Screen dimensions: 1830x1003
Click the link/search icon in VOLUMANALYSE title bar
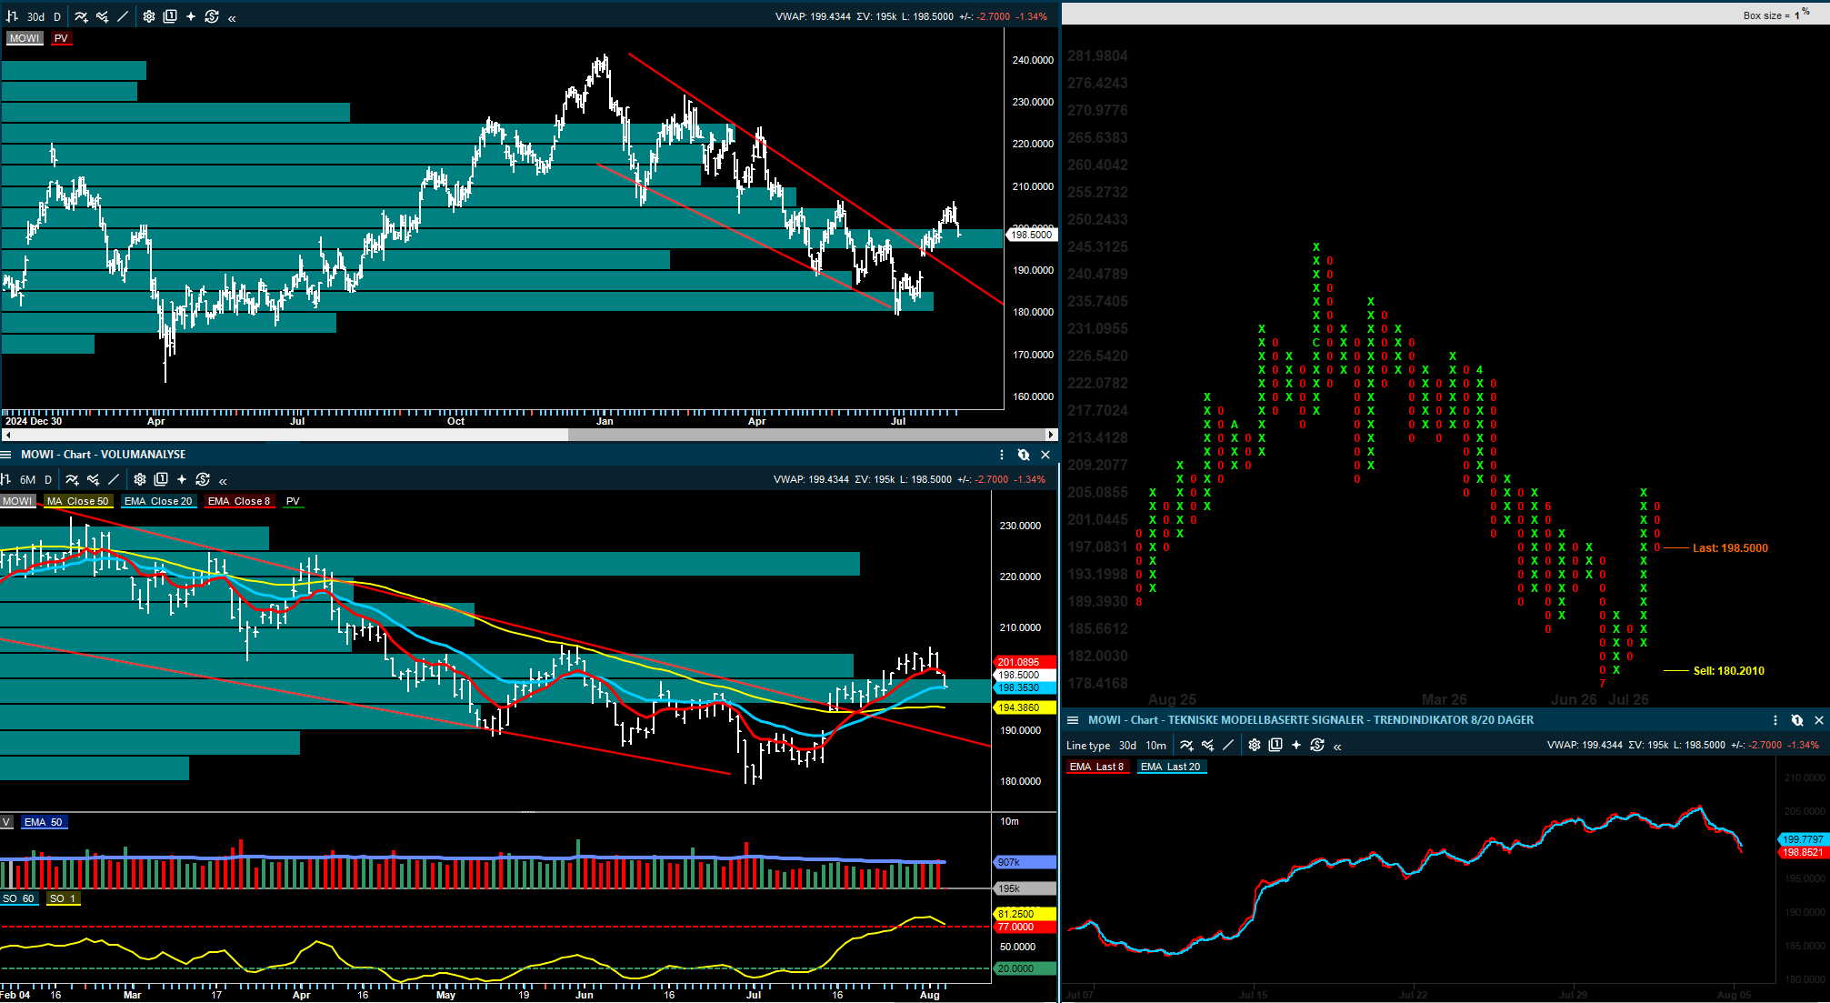click(1024, 455)
